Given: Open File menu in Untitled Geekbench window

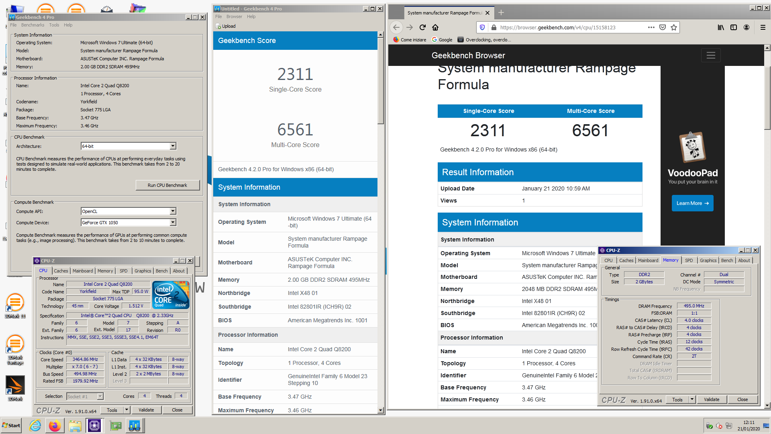Looking at the screenshot, I should (218, 16).
